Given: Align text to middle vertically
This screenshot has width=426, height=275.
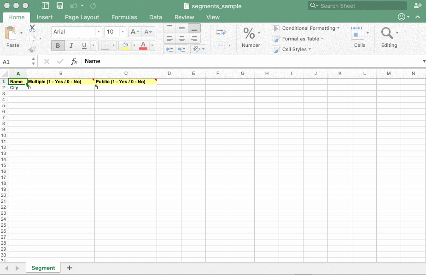Looking at the screenshot, I should pos(182,28).
